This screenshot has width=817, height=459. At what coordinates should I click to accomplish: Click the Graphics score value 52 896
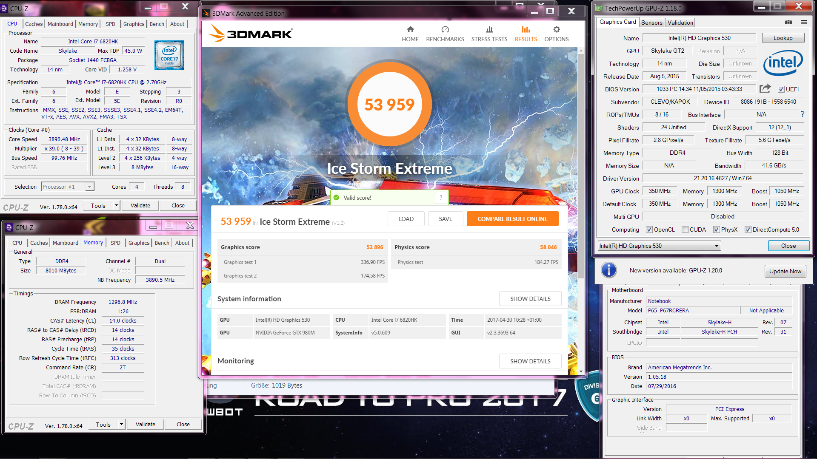(x=374, y=247)
